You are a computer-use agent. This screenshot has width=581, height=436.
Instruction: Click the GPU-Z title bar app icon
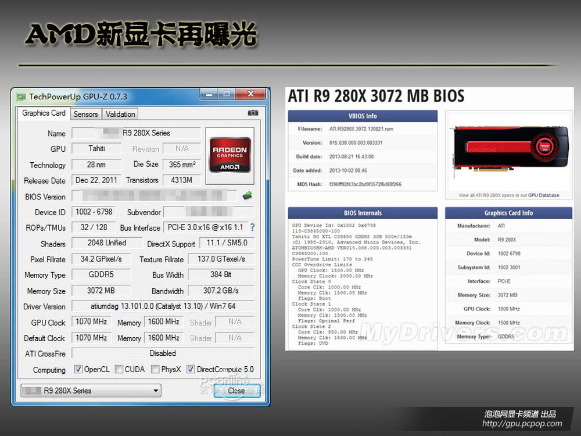click(x=21, y=97)
